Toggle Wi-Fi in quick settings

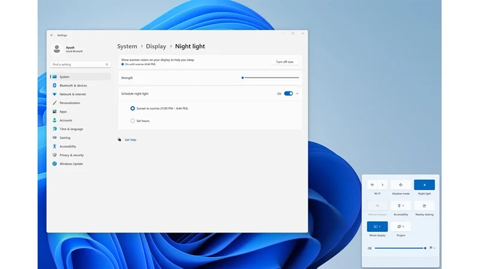click(x=372, y=185)
